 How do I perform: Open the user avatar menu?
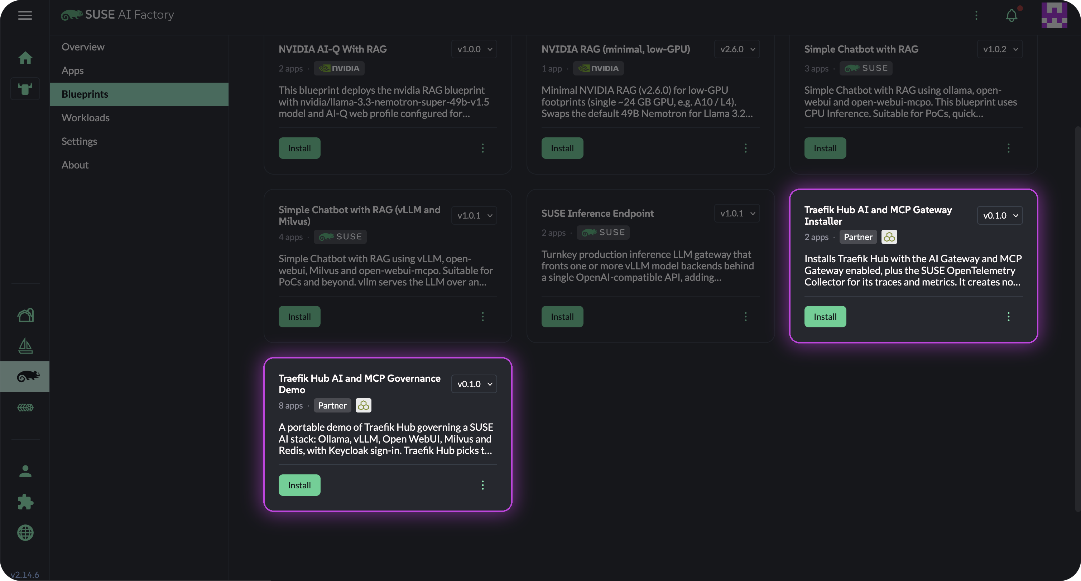coord(1054,15)
